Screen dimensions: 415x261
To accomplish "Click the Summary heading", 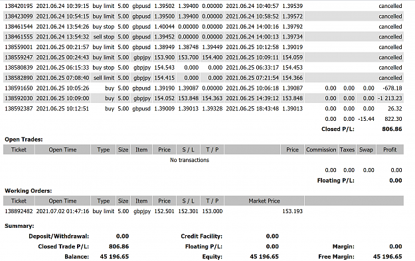I will [19, 226].
